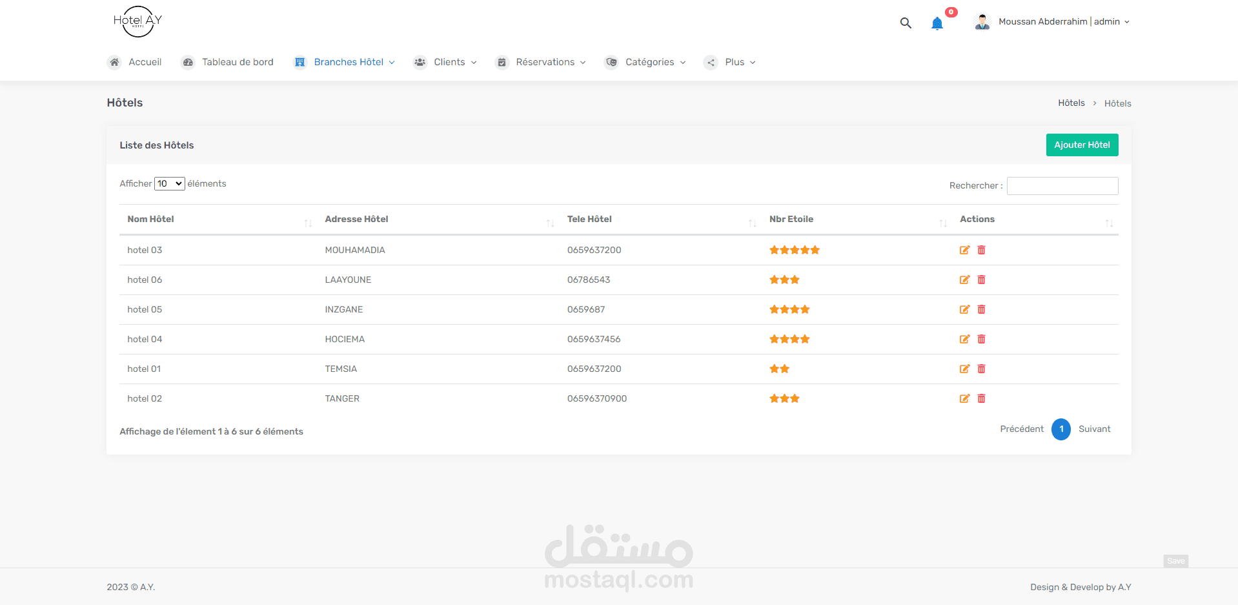Click the Hôtels breadcrumb link

[1071, 103]
